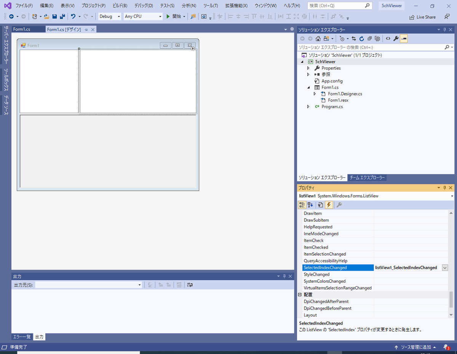Open the Server Explorer side tab

pyautogui.click(x=6, y=45)
